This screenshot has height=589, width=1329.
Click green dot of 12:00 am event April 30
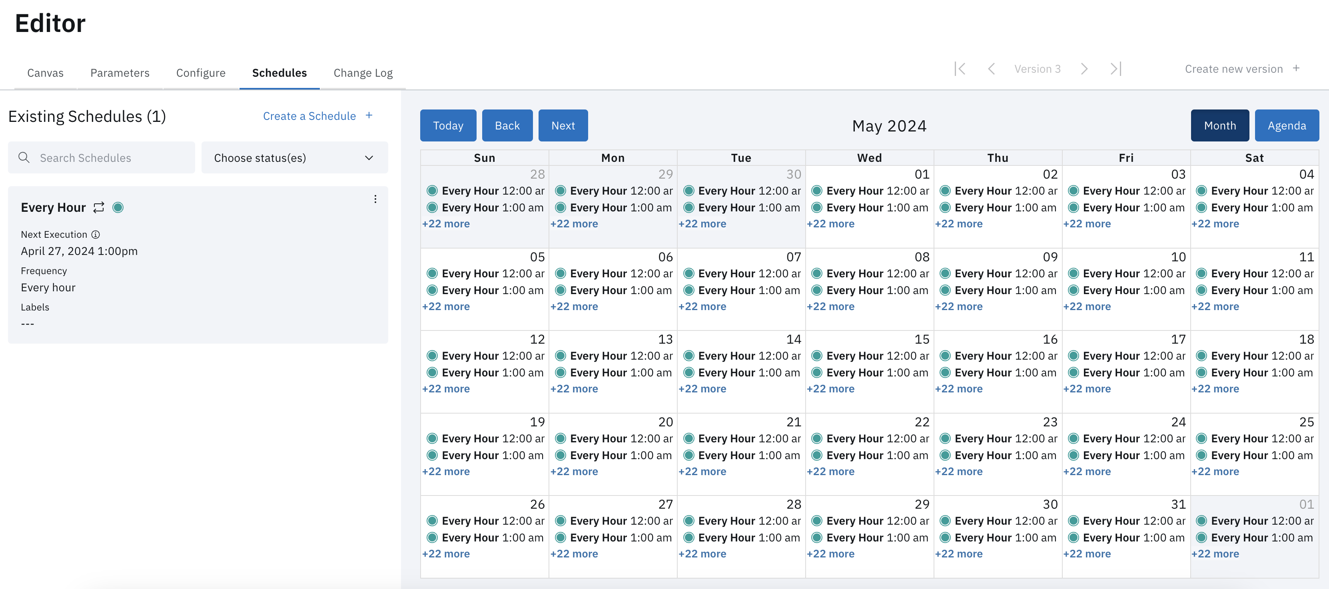click(x=688, y=191)
